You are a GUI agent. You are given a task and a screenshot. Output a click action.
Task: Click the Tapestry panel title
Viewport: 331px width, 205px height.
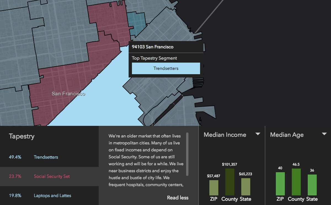click(22, 136)
